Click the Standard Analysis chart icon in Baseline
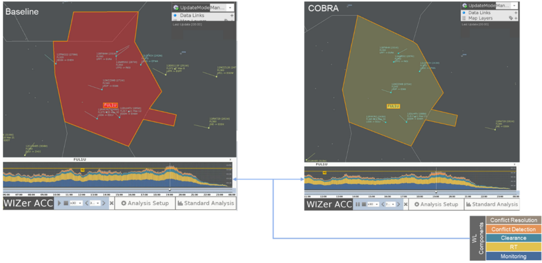The image size is (542, 263). click(x=180, y=203)
